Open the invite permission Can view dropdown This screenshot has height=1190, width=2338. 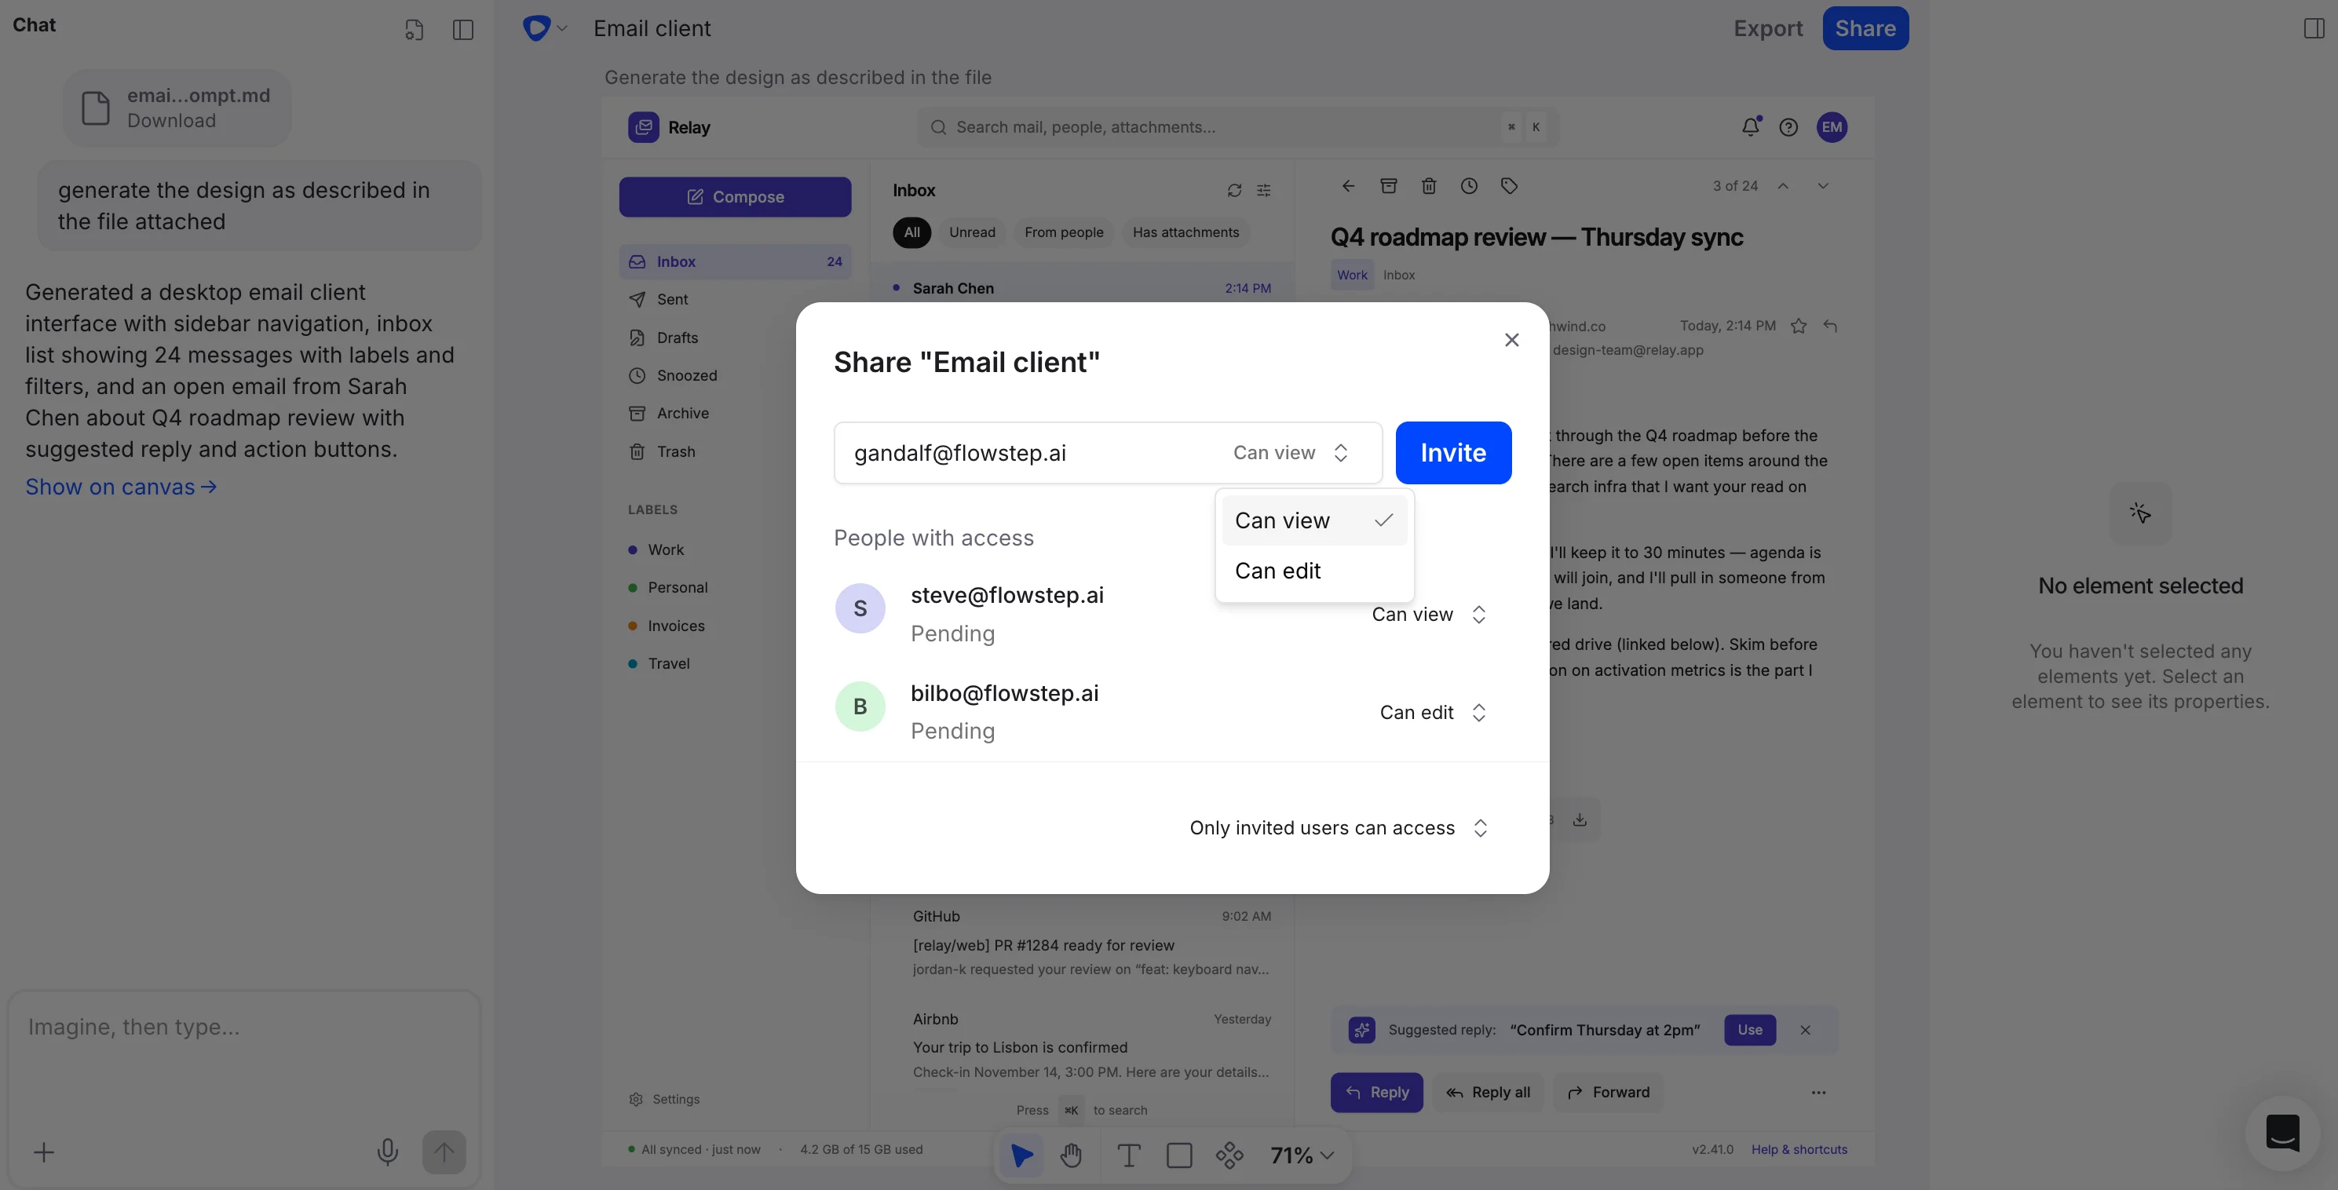click(x=1291, y=452)
